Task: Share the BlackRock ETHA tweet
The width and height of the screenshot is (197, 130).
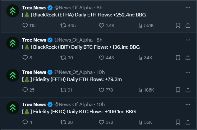Action: 188,25
